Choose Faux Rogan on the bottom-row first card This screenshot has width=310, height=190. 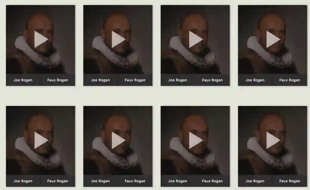coord(58,181)
